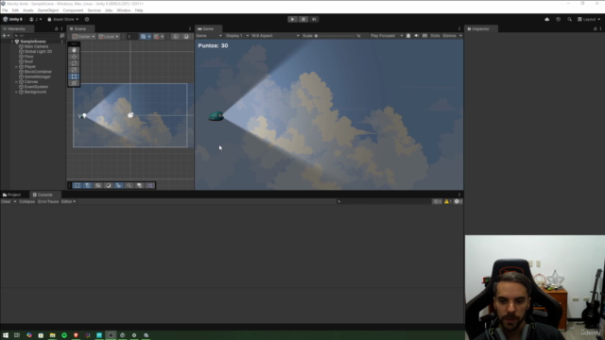Click the Console Clear button

tap(7, 201)
